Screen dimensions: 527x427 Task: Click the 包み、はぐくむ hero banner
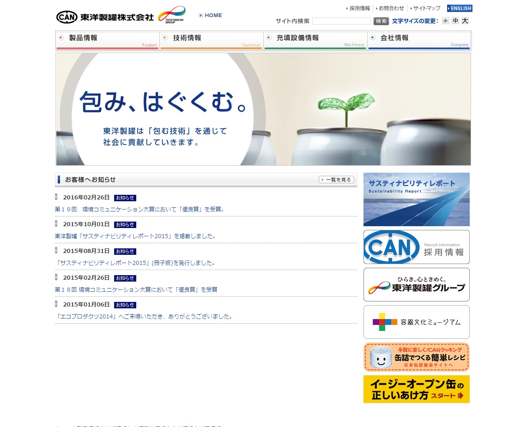263,109
